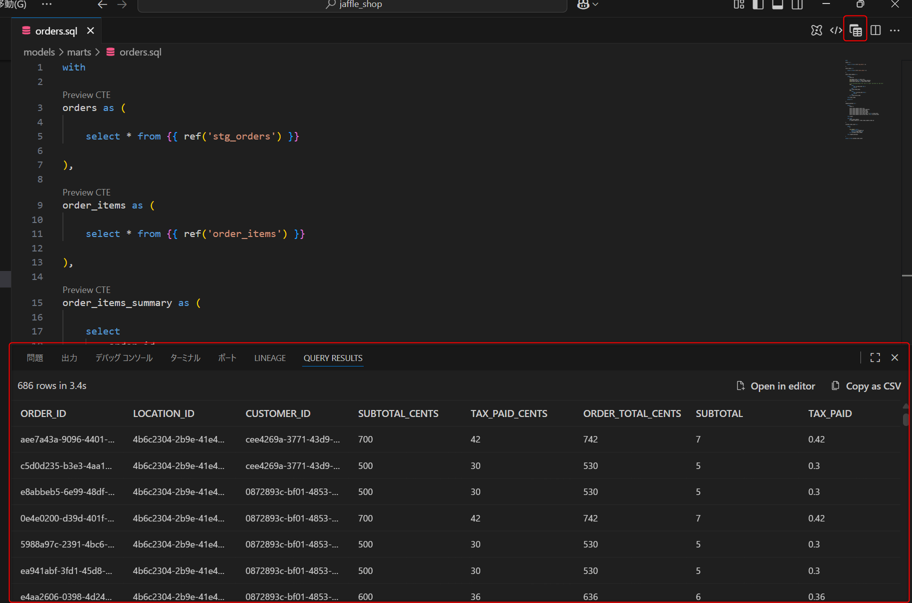
Task: Click the 636 order total cell
Action: tap(590, 597)
